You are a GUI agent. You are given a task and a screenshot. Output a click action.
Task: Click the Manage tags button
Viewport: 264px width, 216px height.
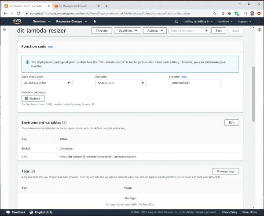point(225,171)
